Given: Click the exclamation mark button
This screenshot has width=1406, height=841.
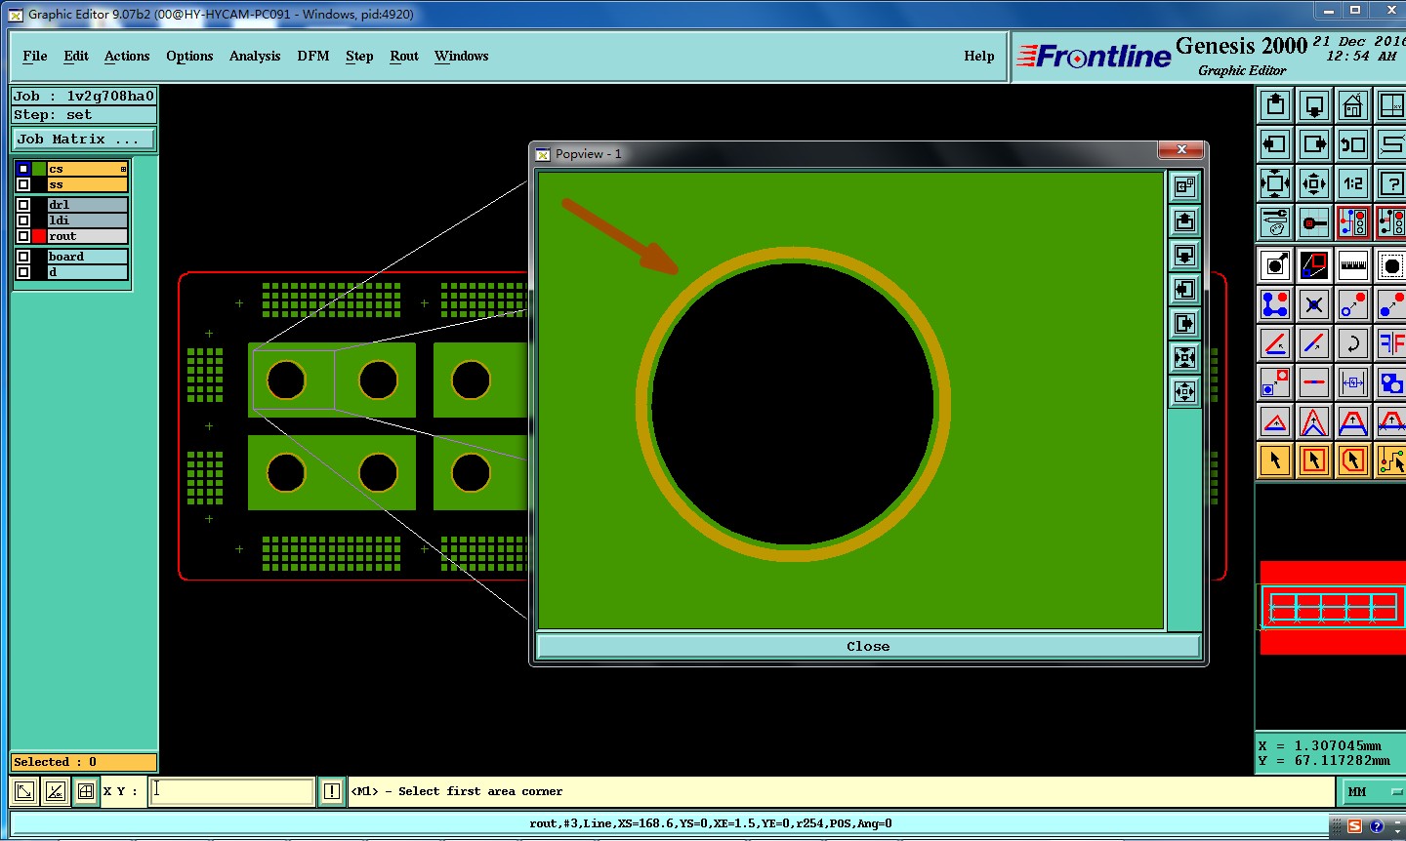Looking at the screenshot, I should 332,791.
